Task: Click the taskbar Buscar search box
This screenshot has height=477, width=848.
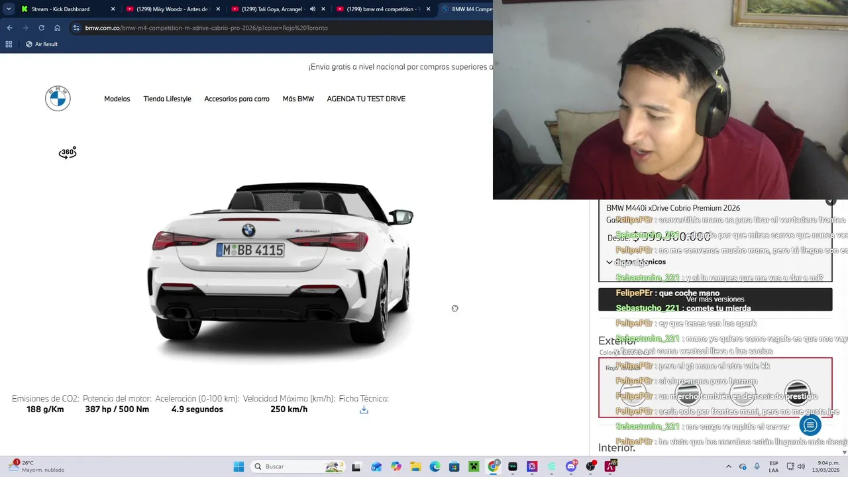Action: (299, 466)
